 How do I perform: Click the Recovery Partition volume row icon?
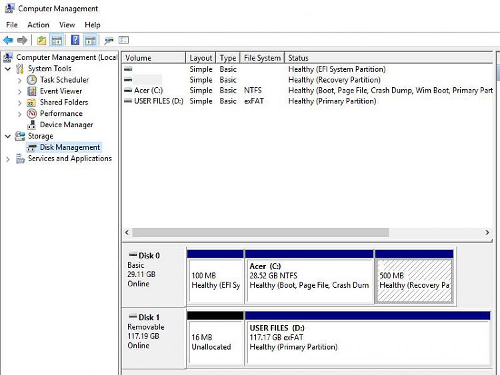click(128, 80)
